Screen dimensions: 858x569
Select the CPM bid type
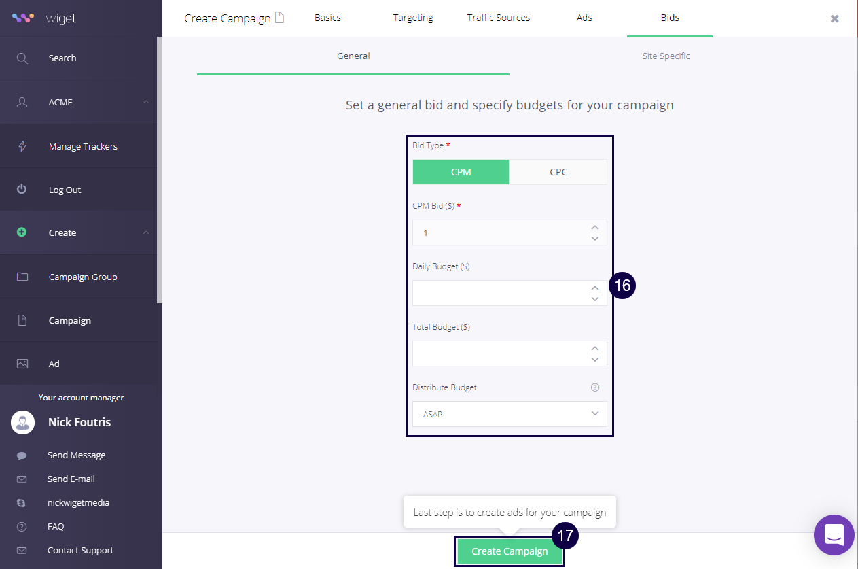[461, 172]
